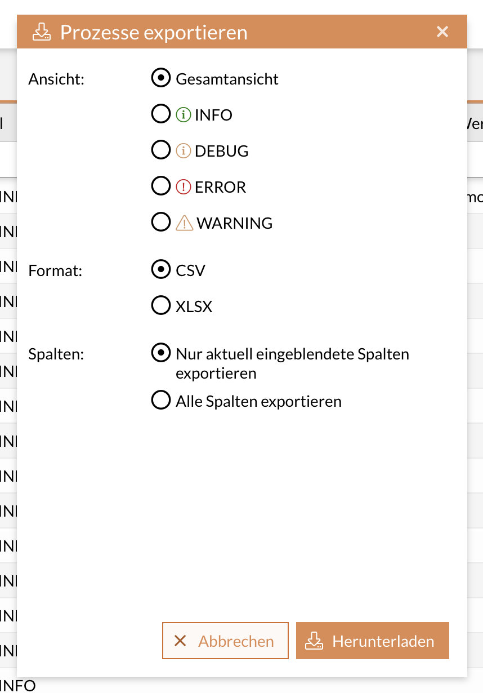The width and height of the screenshot is (483, 693).
Task: Select the INFO view option
Action: point(160,114)
